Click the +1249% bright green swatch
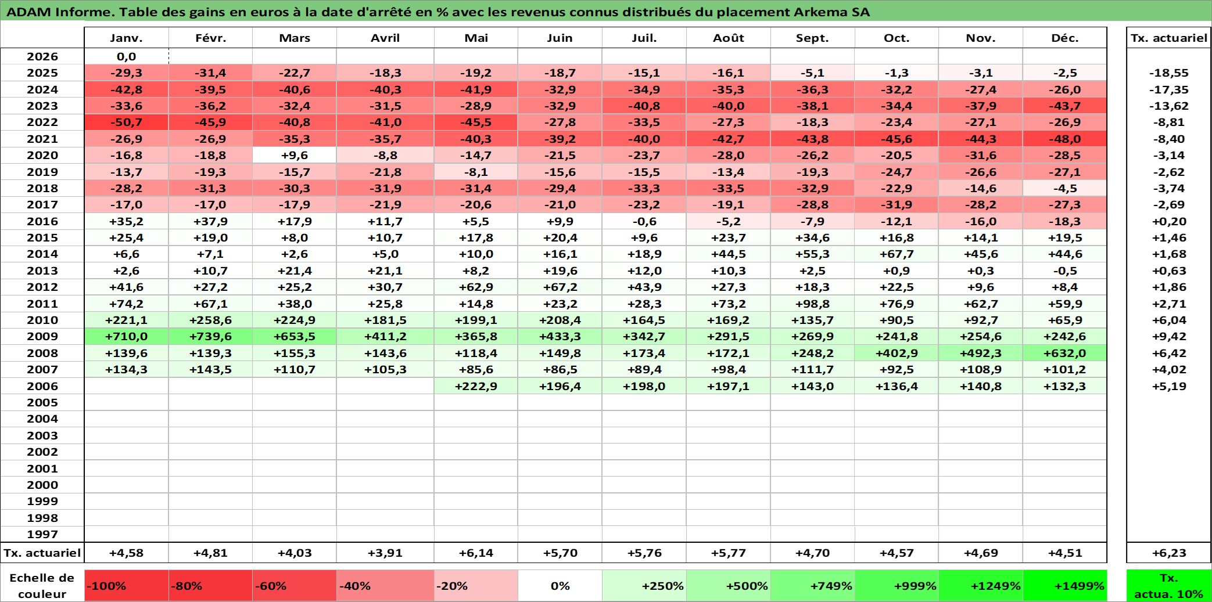 tap(981, 586)
